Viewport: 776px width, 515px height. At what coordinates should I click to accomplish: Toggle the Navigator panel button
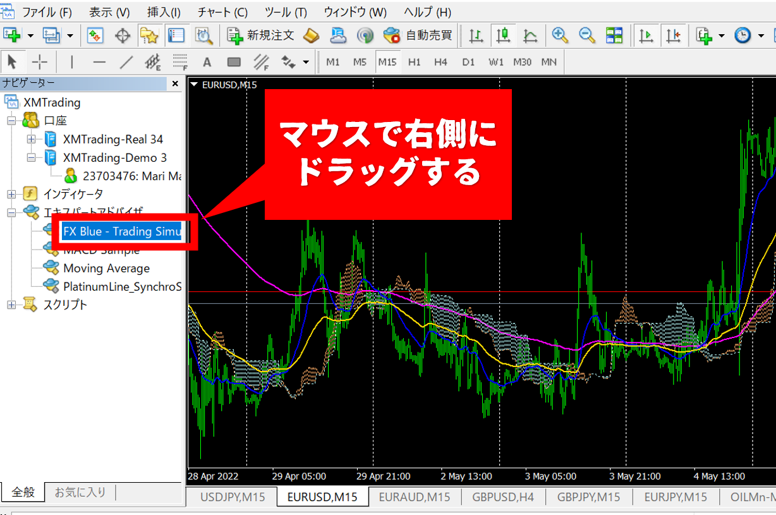point(149,35)
